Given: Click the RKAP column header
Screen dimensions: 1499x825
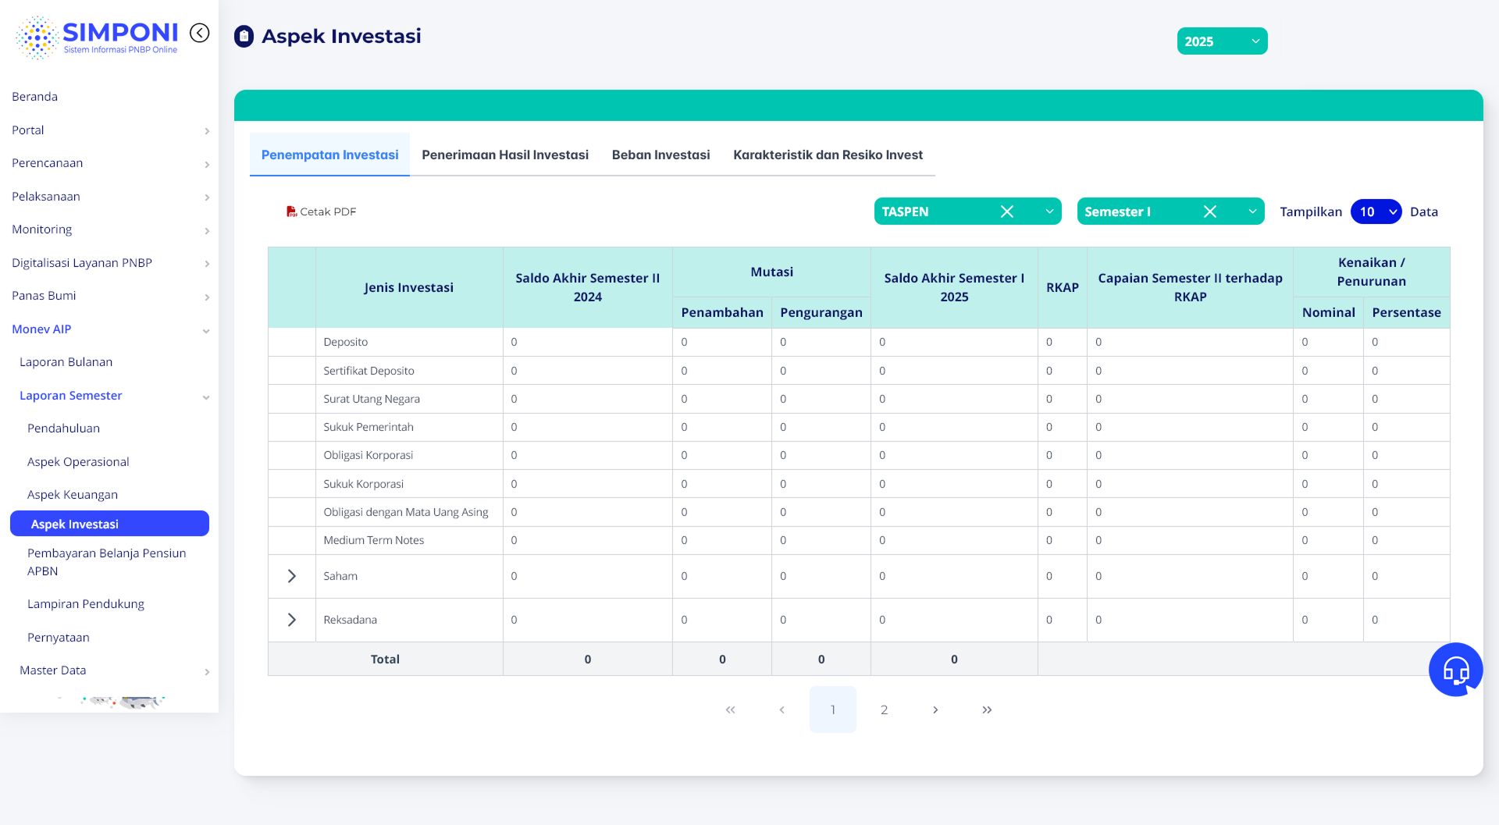Looking at the screenshot, I should [1063, 287].
